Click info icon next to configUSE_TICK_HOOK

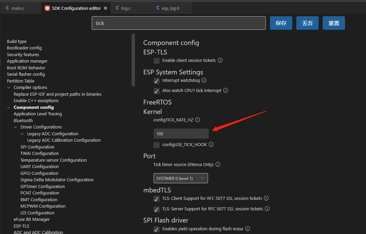click(211, 145)
